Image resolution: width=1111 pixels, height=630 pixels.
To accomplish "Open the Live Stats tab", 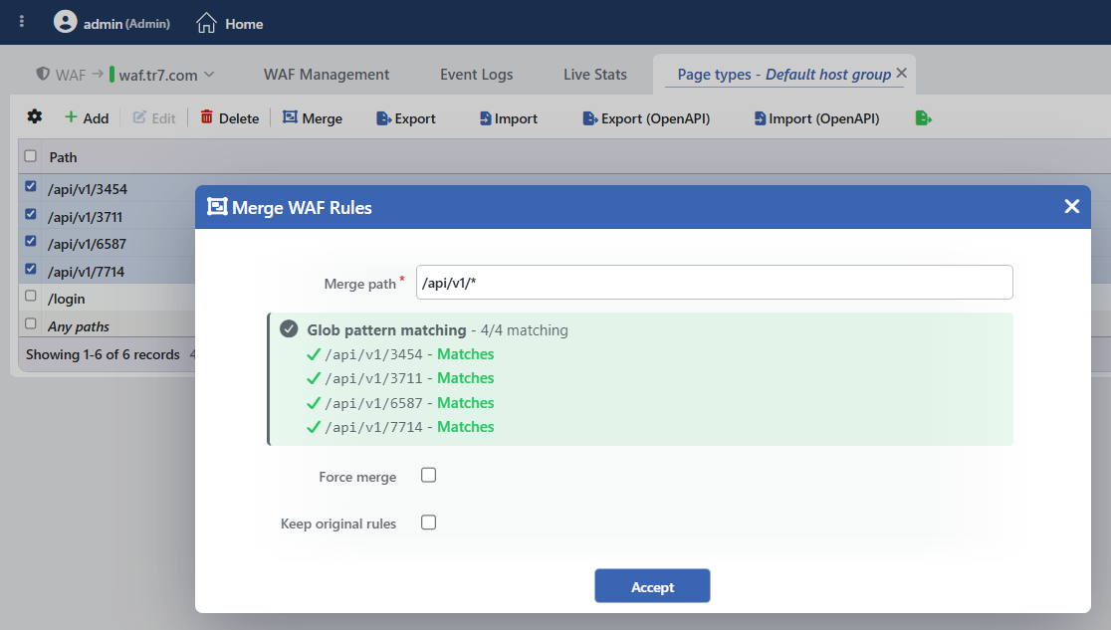I will point(595,75).
